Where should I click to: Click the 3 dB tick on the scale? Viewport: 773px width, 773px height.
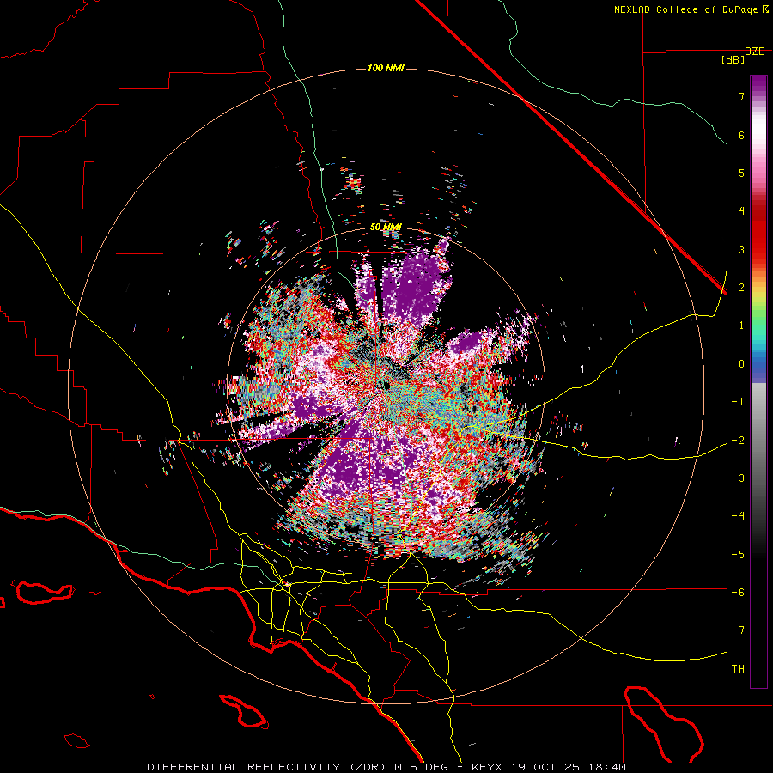point(741,249)
